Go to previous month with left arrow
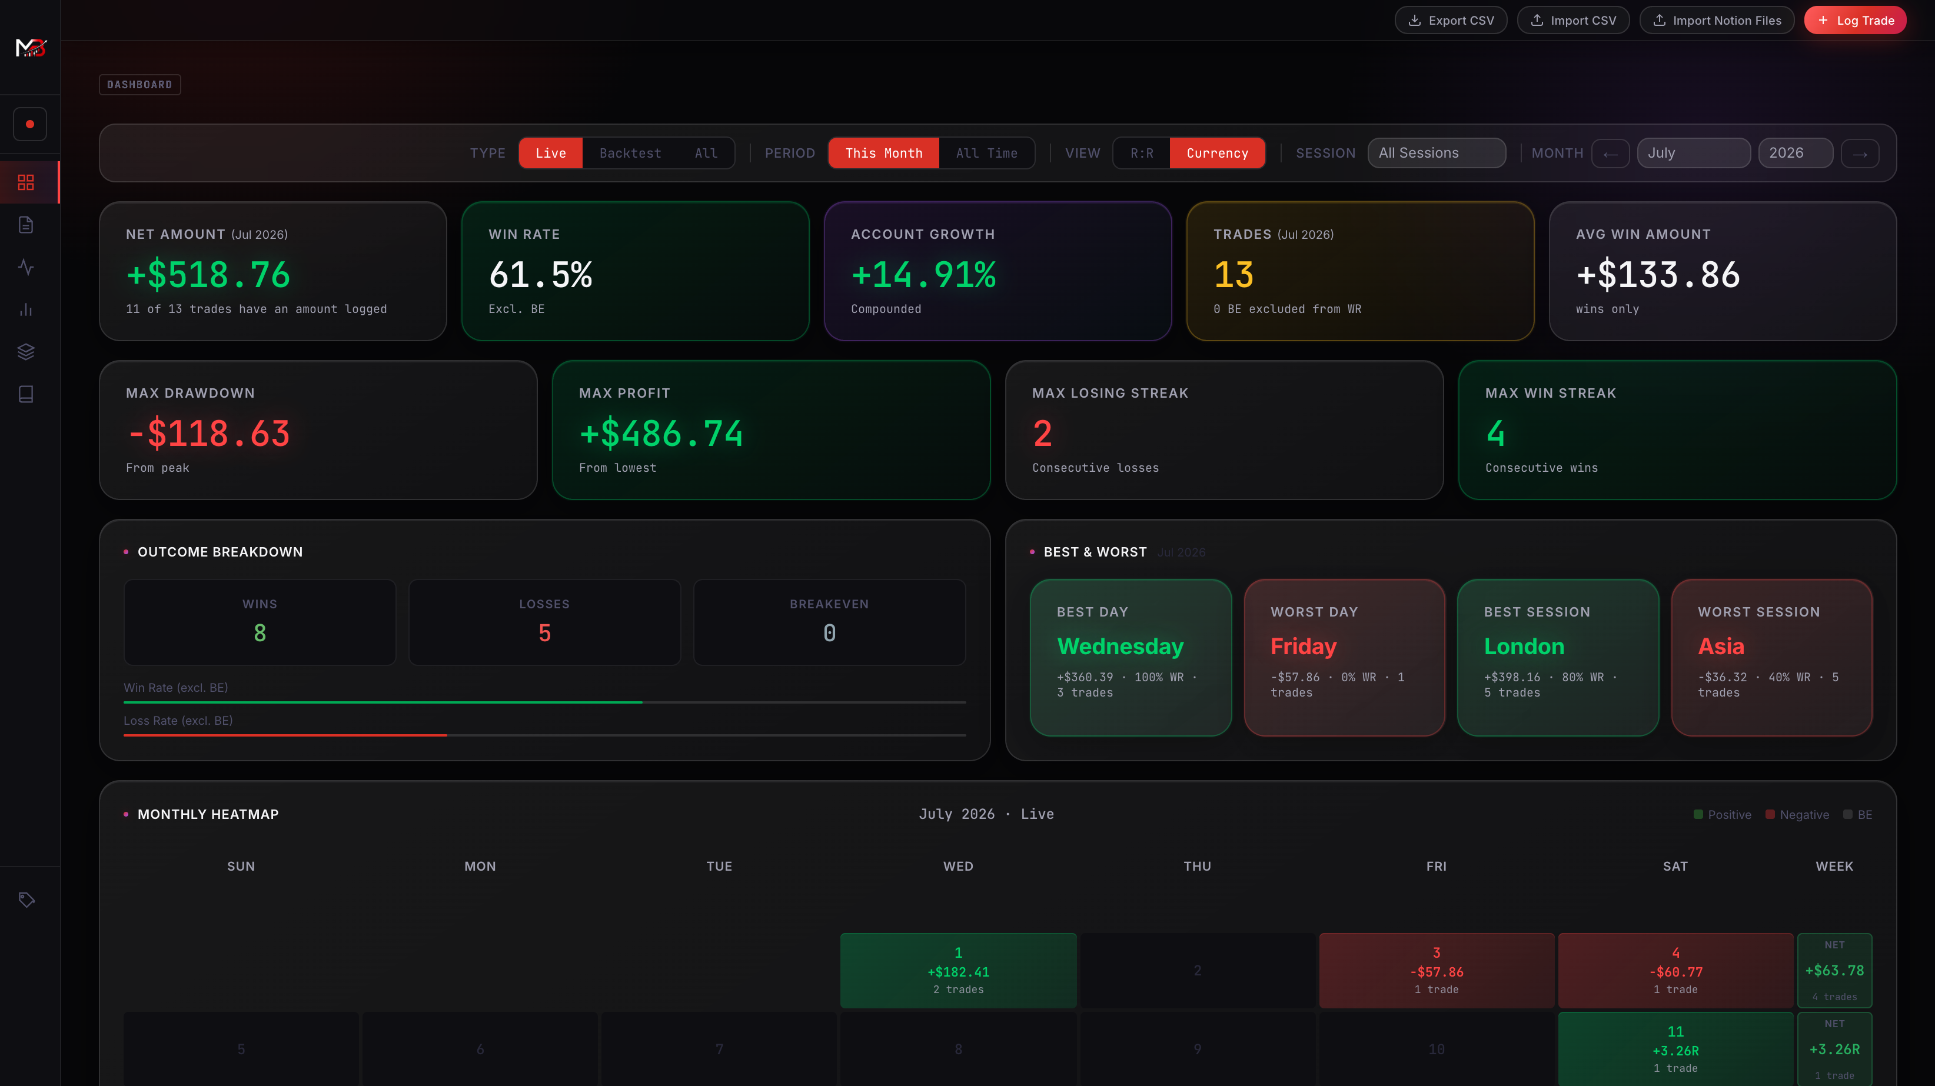Screen dimensions: 1935x1086 pyautogui.click(x=1610, y=153)
